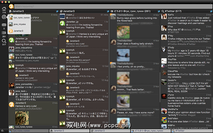The width and height of the screenshot is (213, 133).
Task: Click Gasto*n train avatar in search column
Action: coord(164,82)
